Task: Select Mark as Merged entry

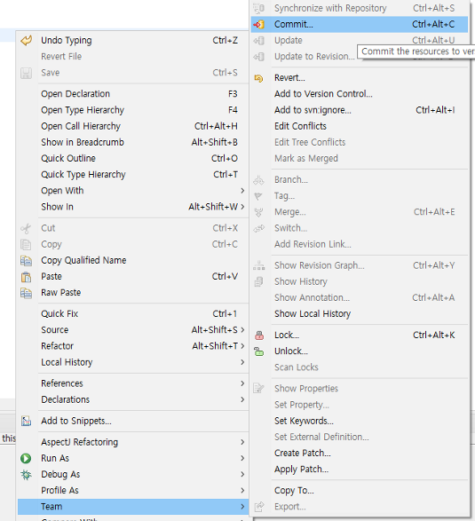Action: coord(360,159)
